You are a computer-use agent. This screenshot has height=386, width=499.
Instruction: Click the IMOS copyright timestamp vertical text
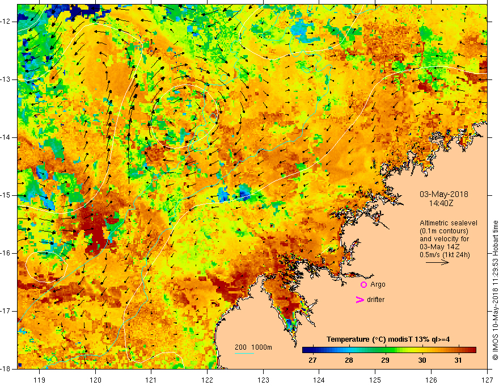click(x=495, y=290)
